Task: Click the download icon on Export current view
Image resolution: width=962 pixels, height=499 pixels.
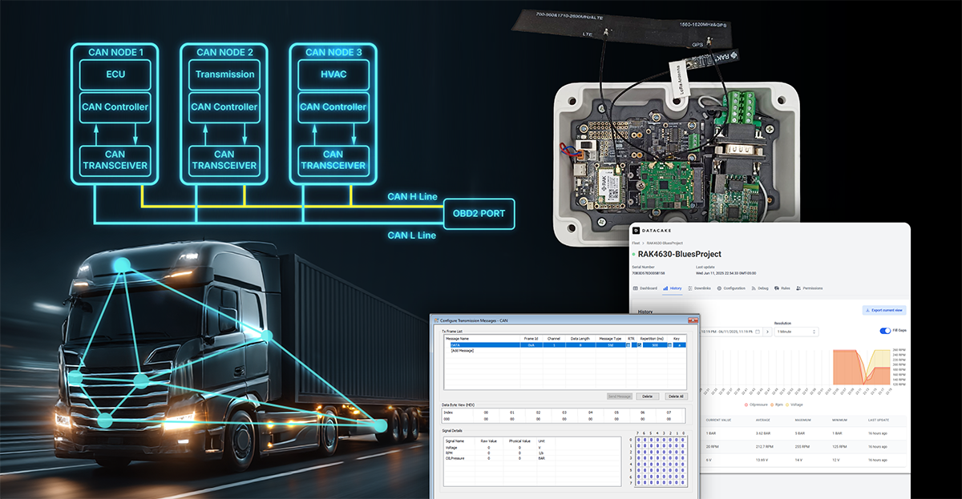Action: [x=866, y=310]
